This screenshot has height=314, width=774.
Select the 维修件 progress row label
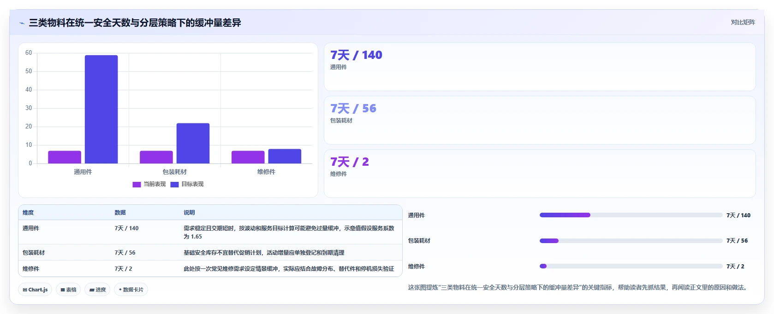(x=417, y=267)
